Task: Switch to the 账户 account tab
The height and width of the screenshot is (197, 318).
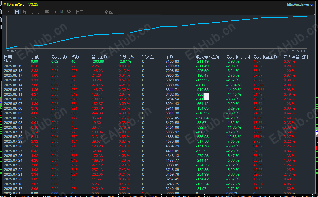Action: [x=79, y=12]
